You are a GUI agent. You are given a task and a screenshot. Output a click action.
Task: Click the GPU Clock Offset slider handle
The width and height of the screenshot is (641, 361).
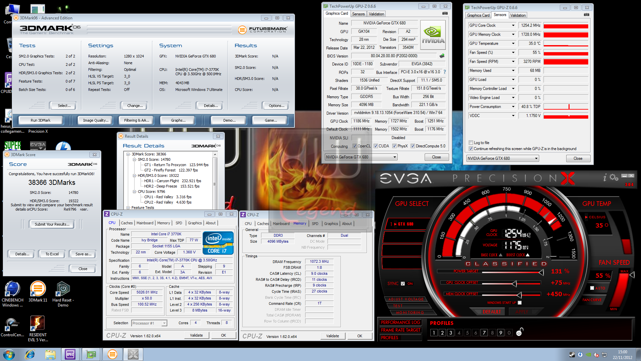pyautogui.click(x=514, y=284)
